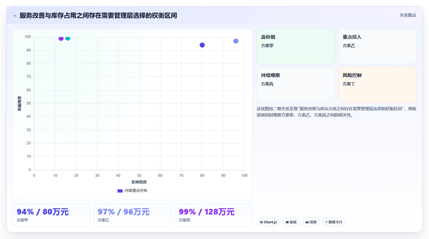This screenshot has height=239, width=429.
Task: Click the Chart.js tag chip
Action: [x=268, y=222]
